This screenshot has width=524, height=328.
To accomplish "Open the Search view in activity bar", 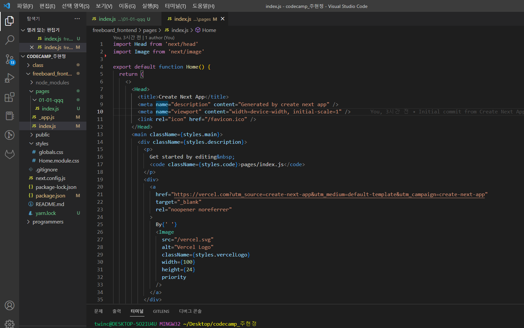I will (x=10, y=40).
